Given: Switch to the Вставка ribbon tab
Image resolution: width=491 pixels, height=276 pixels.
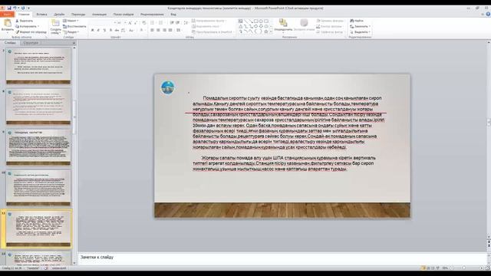Looking at the screenshot, I should tap(41, 15).
